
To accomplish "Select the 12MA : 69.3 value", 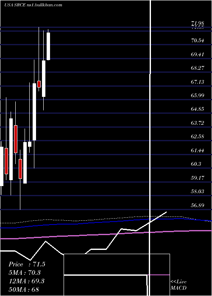I will point(26,281).
